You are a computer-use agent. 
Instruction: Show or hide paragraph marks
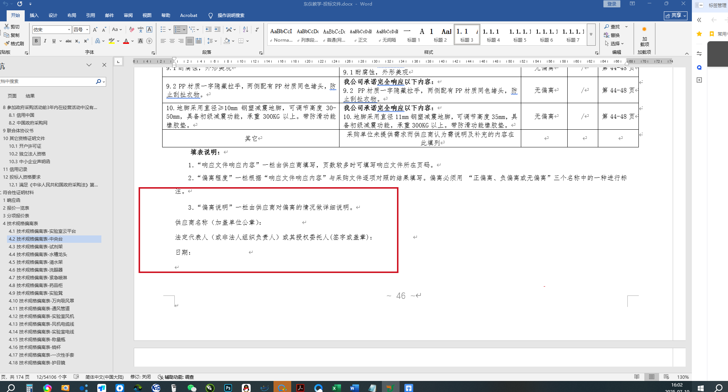[257, 29]
